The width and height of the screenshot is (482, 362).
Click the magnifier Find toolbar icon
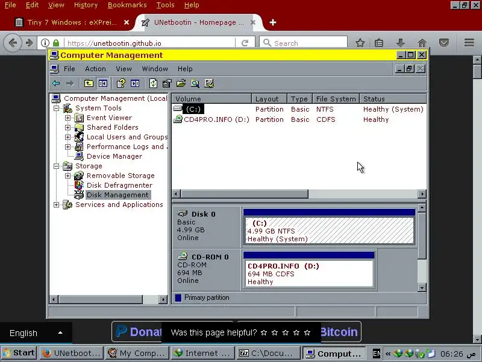(x=195, y=83)
